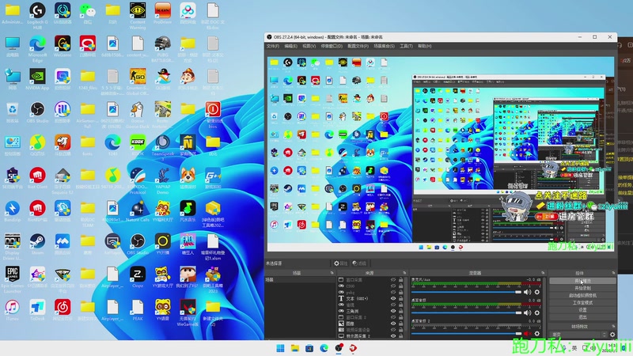Viewport: 633px width, 356px height.
Task: Select the KOOK desktop icon
Action: coord(138,145)
